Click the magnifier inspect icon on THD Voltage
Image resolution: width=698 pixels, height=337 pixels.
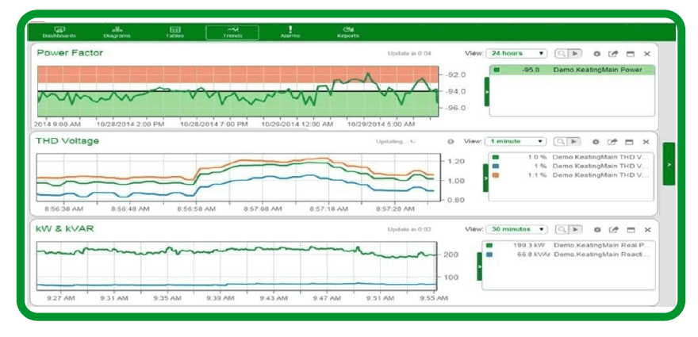point(561,142)
